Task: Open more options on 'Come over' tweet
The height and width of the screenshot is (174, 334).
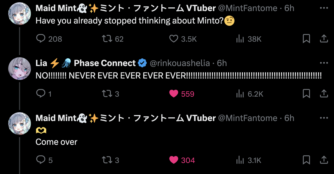Action: click(x=324, y=118)
